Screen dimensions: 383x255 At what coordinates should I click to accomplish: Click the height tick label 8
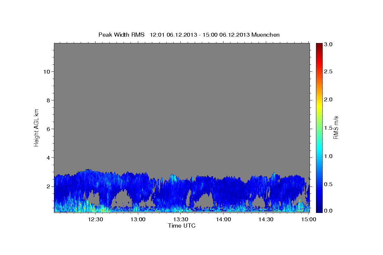pyautogui.click(x=49, y=100)
